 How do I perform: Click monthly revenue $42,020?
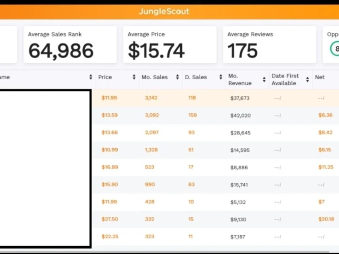pyautogui.click(x=240, y=115)
